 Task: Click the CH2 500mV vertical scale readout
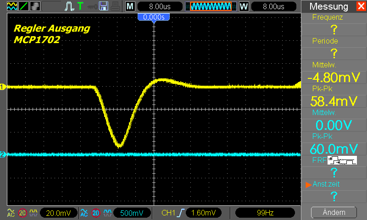tap(132, 213)
